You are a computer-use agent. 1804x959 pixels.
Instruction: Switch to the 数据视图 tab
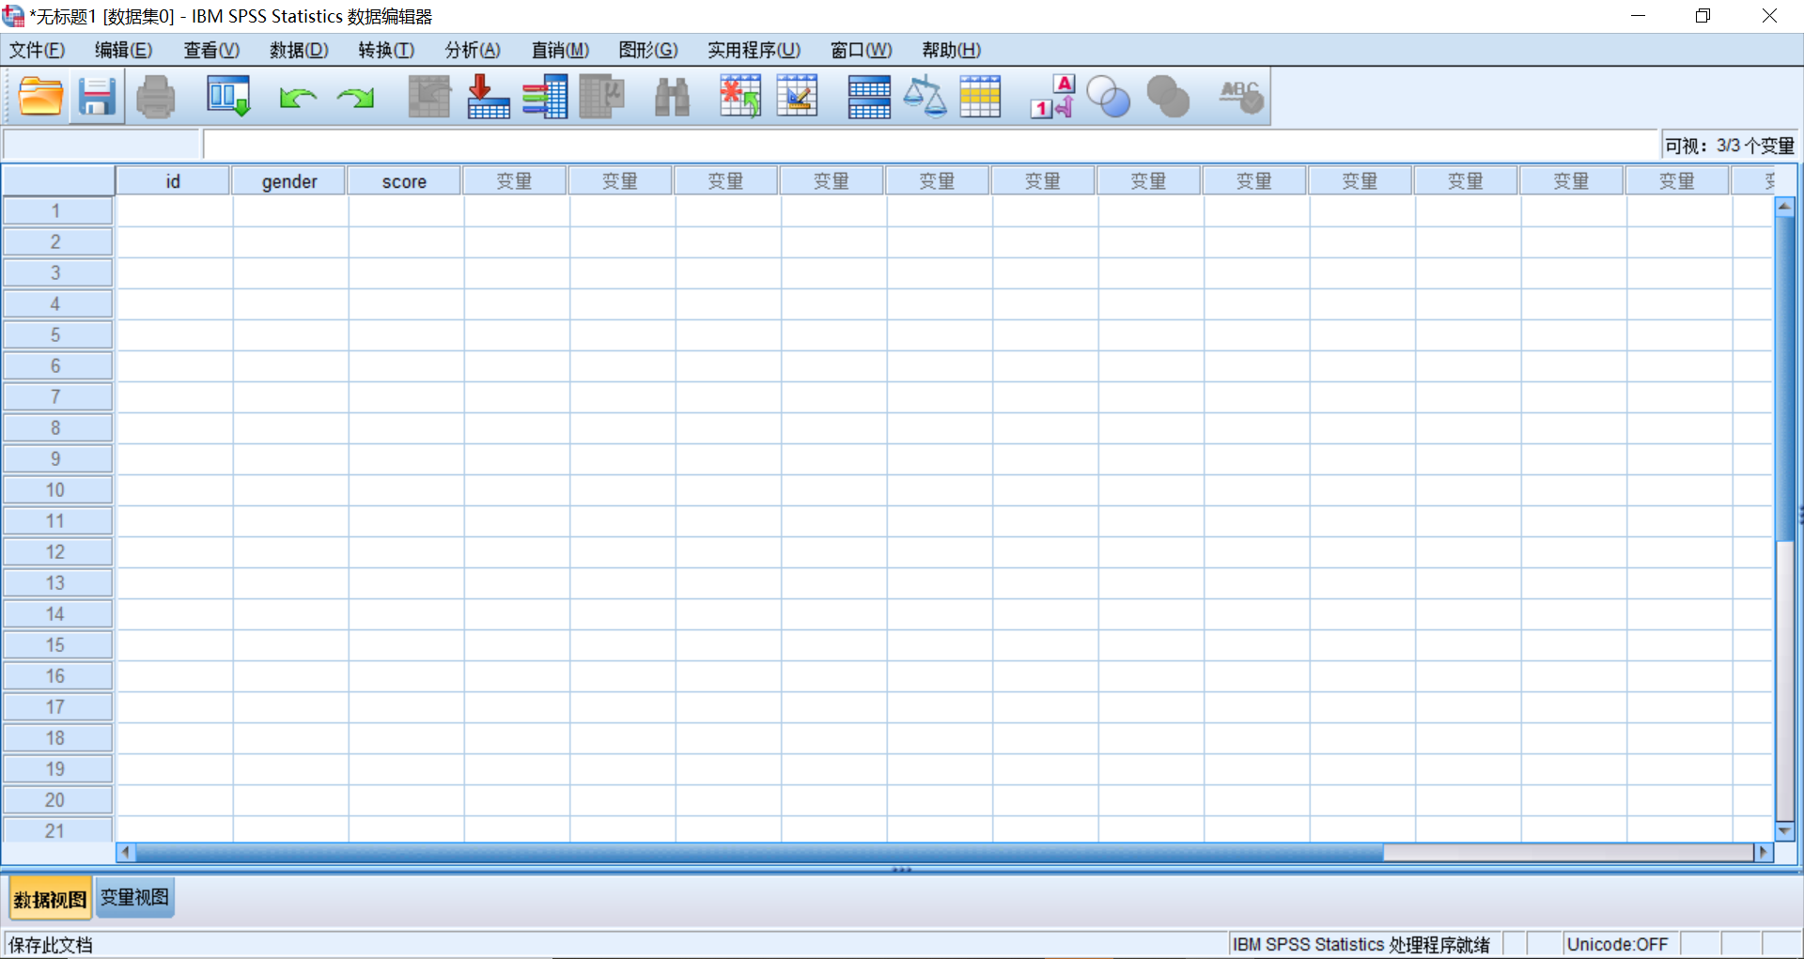(x=50, y=899)
